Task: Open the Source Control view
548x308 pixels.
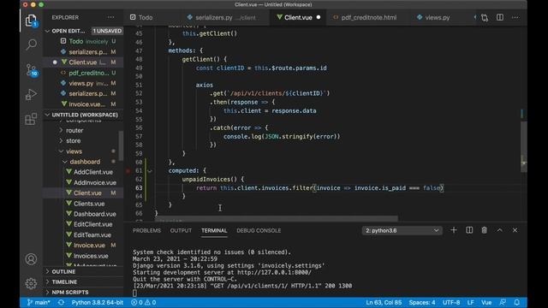Action: (32, 69)
